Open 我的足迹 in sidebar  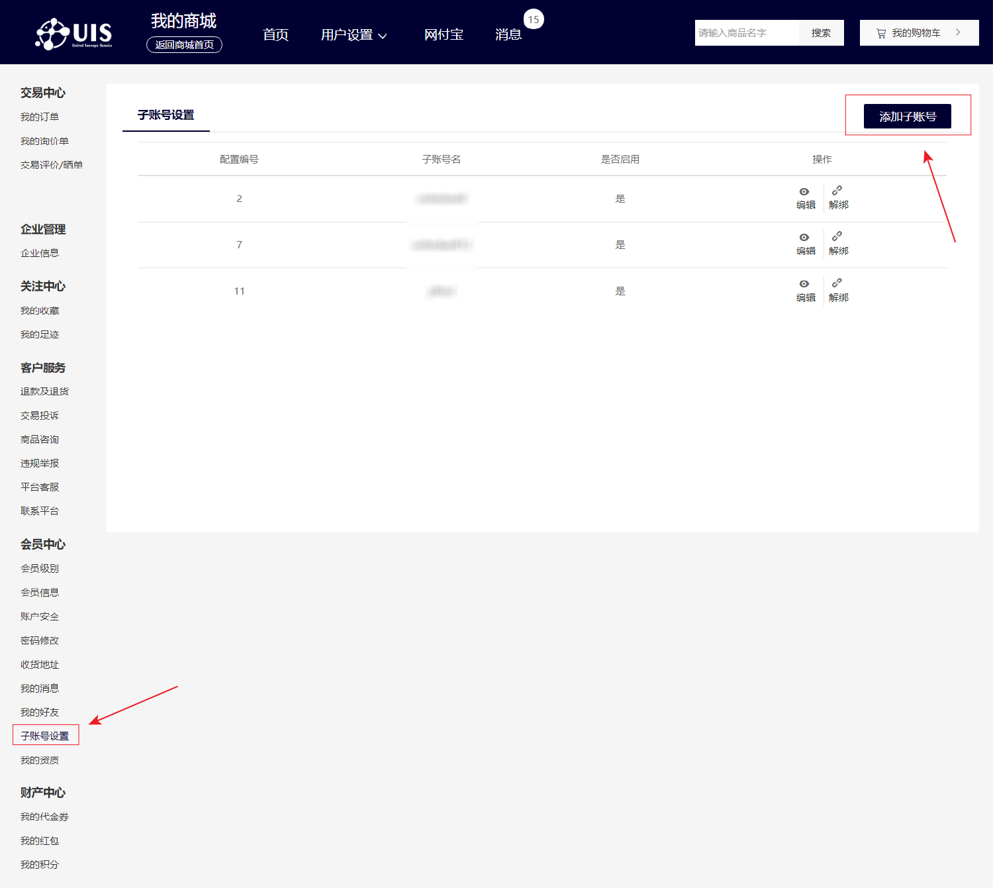point(40,334)
